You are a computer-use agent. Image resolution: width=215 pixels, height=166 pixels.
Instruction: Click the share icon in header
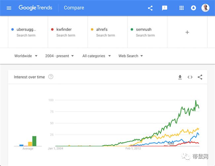coord(150,8)
